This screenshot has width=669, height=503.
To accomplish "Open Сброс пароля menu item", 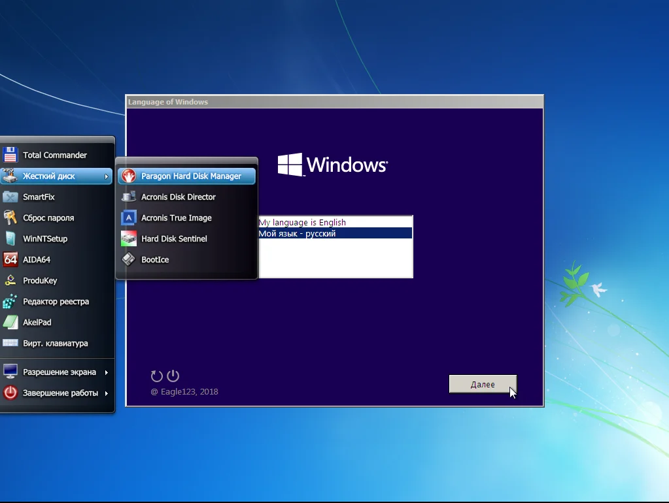I will (48, 218).
